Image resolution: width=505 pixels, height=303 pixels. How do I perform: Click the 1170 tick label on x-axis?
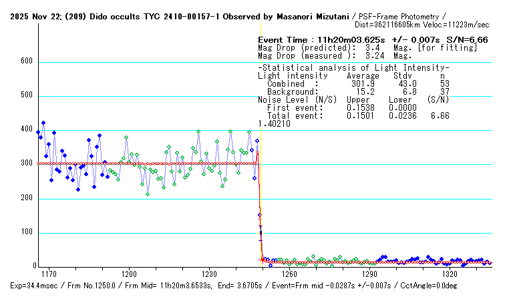[x=48, y=274]
